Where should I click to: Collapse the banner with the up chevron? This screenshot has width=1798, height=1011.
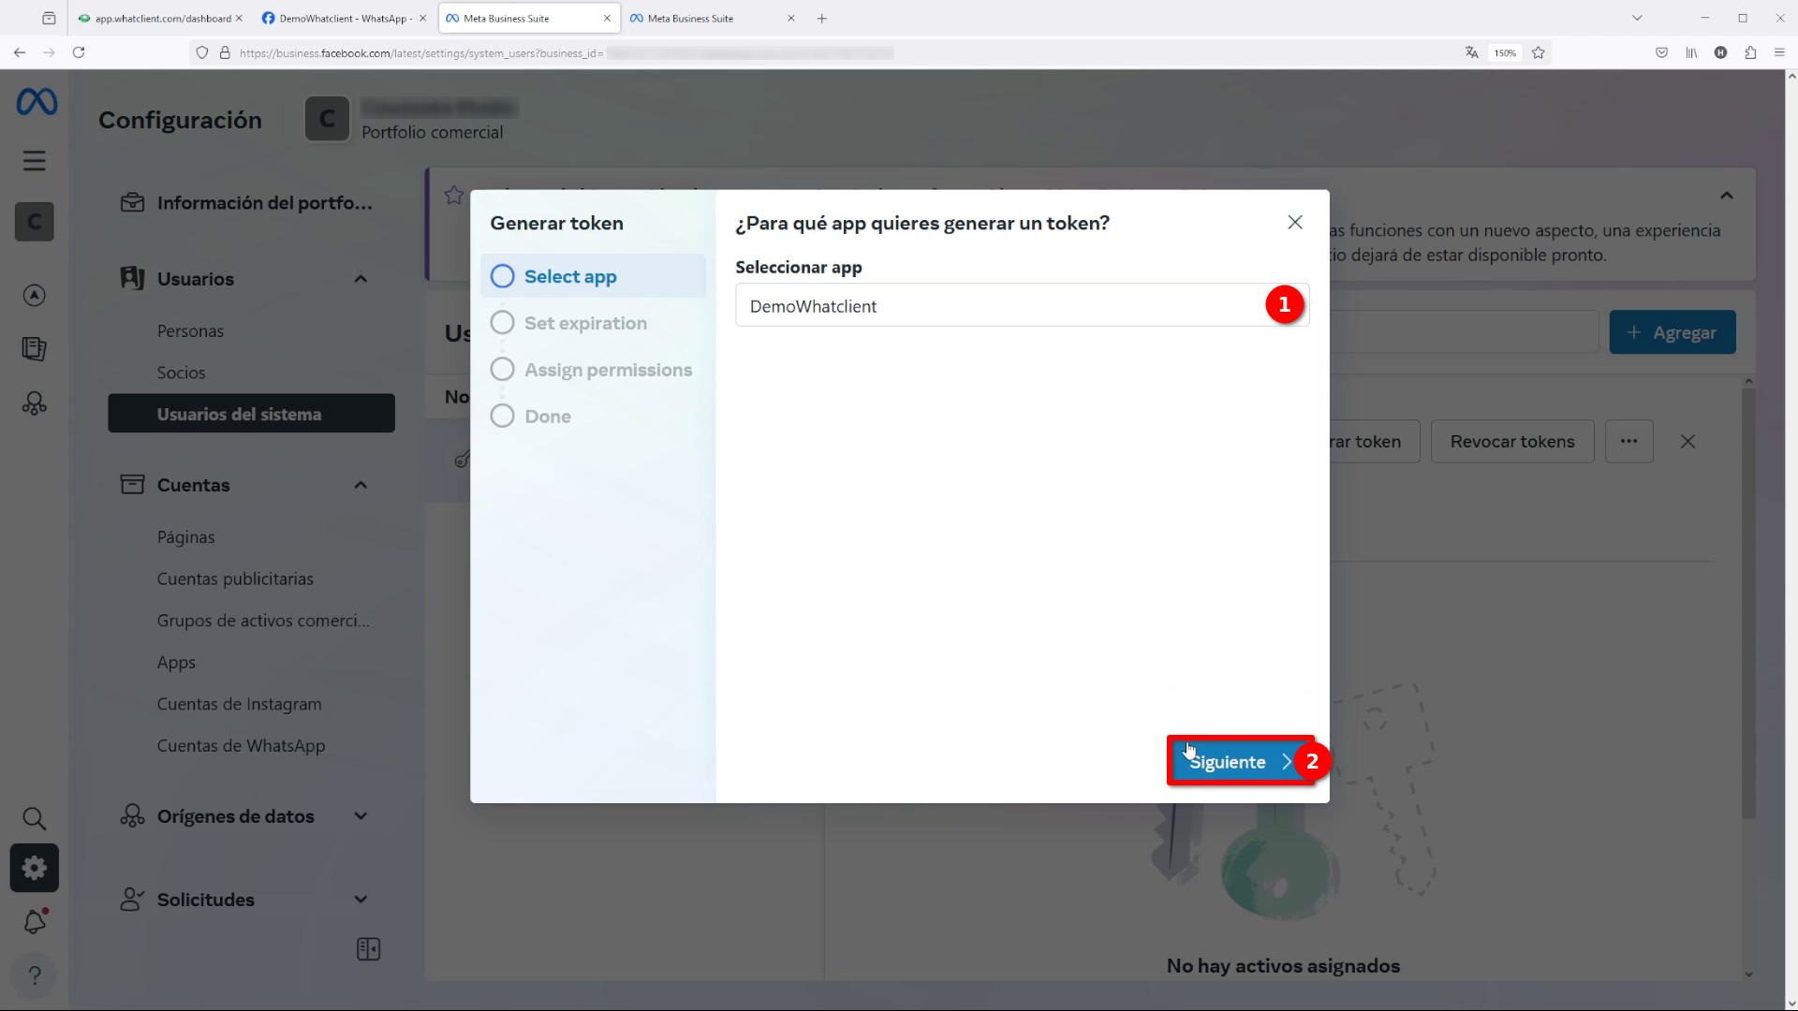(1727, 196)
